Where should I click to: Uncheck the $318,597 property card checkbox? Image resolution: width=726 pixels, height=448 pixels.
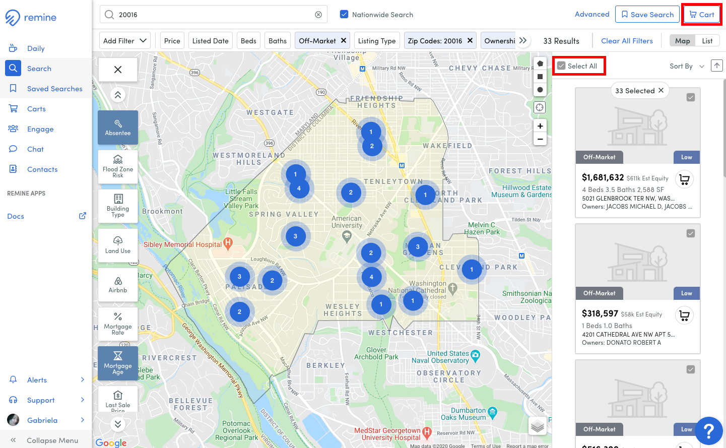coord(691,233)
